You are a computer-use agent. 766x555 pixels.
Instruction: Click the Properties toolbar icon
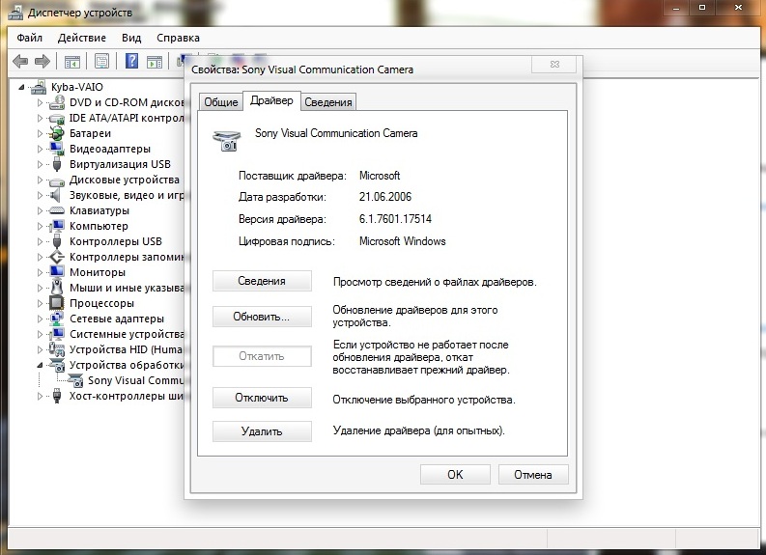101,62
